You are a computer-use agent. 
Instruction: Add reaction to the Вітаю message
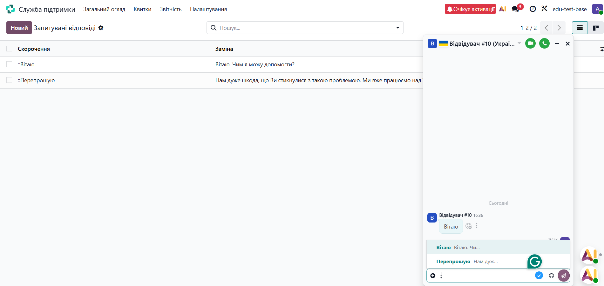tap(468, 226)
